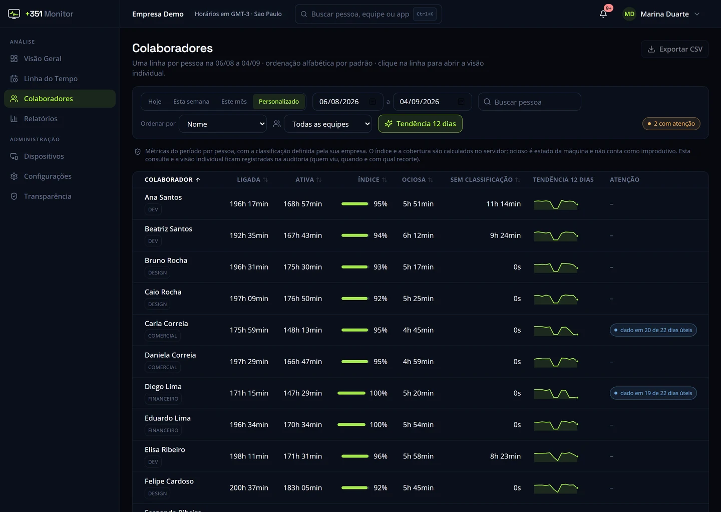
Task: Click Felipe Cardoso's trend sparkline
Action: (556, 488)
